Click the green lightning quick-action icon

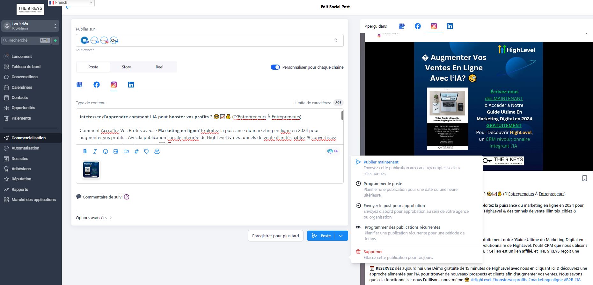point(55,40)
